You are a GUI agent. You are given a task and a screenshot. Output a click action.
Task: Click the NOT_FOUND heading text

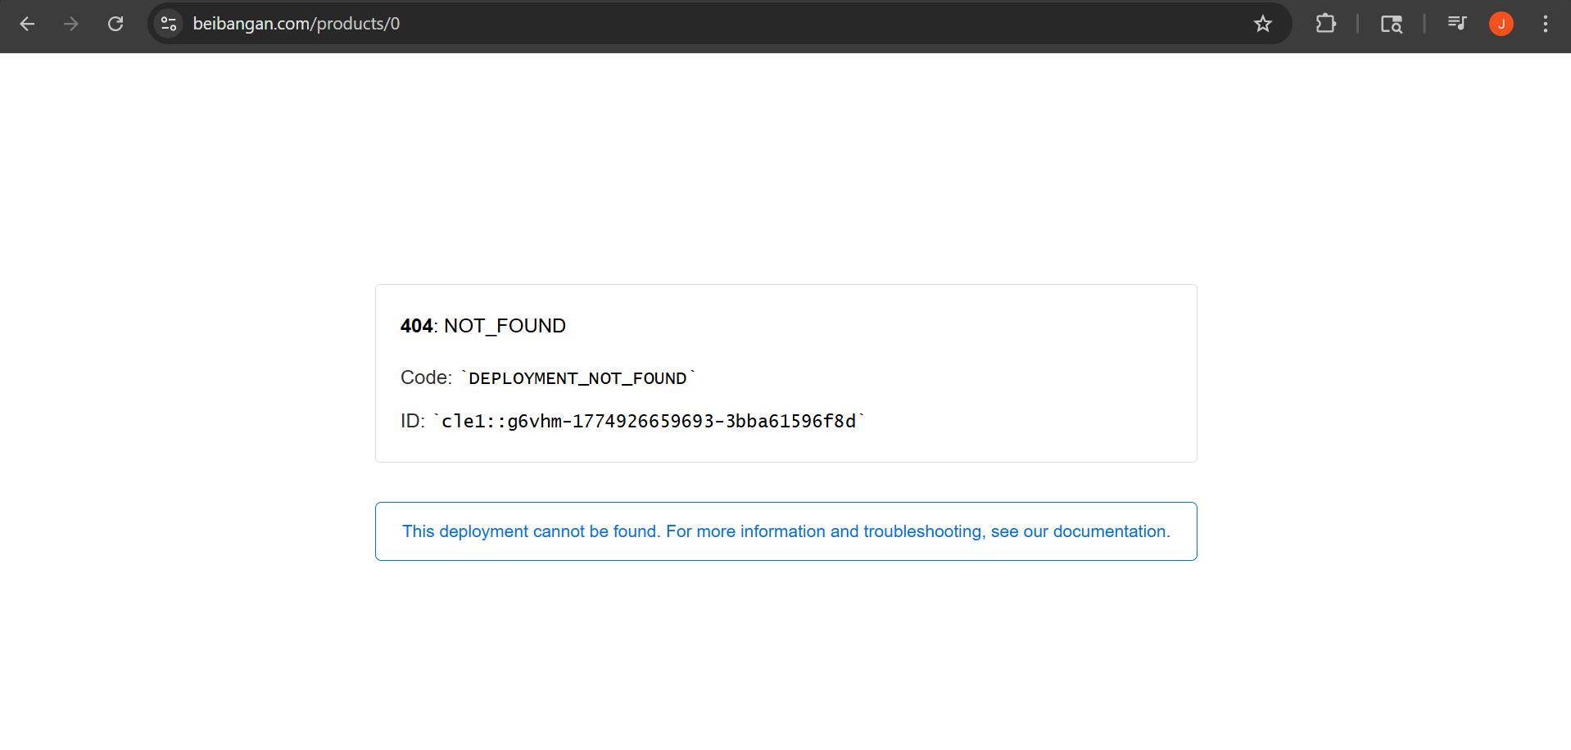click(x=505, y=326)
